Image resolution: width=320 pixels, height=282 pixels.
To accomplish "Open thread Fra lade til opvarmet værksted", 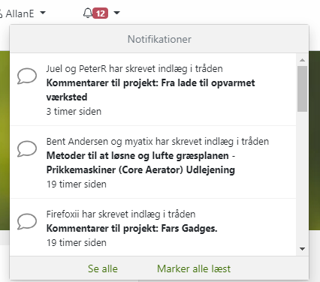I will click(x=150, y=90).
